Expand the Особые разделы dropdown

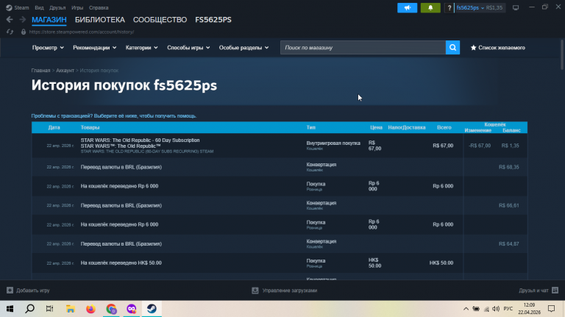coord(244,48)
